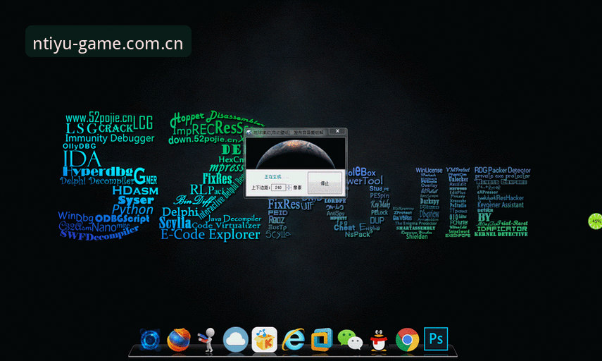Open Photoshop from the dock
The width and height of the screenshot is (602, 361).
(x=436, y=339)
